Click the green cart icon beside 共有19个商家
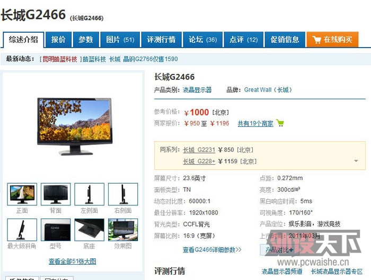This screenshot has width=371, height=280. [x=280, y=123]
